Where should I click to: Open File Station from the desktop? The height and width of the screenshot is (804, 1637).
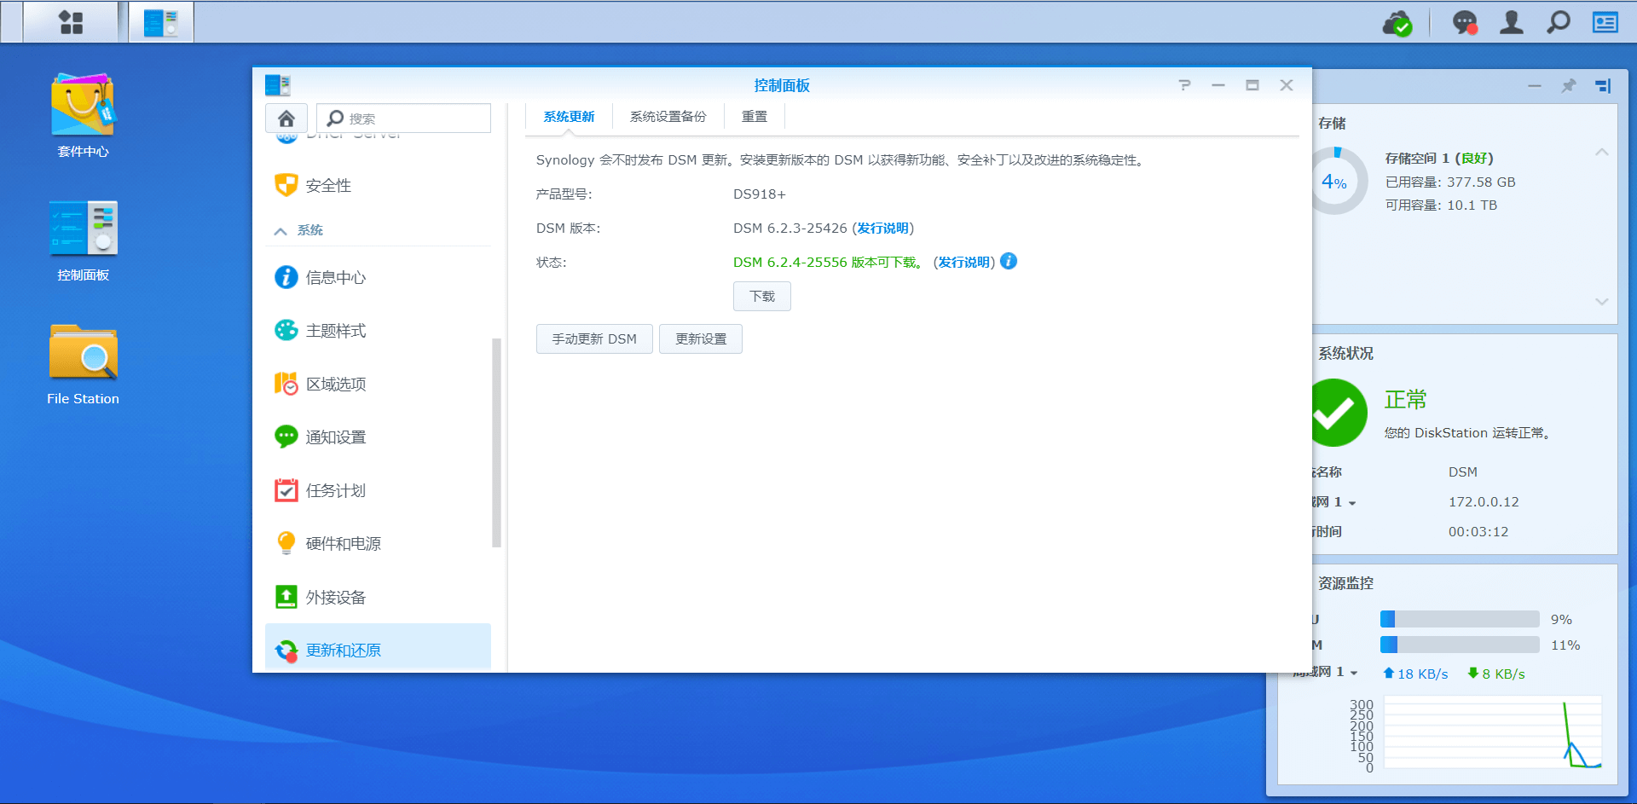(x=83, y=352)
